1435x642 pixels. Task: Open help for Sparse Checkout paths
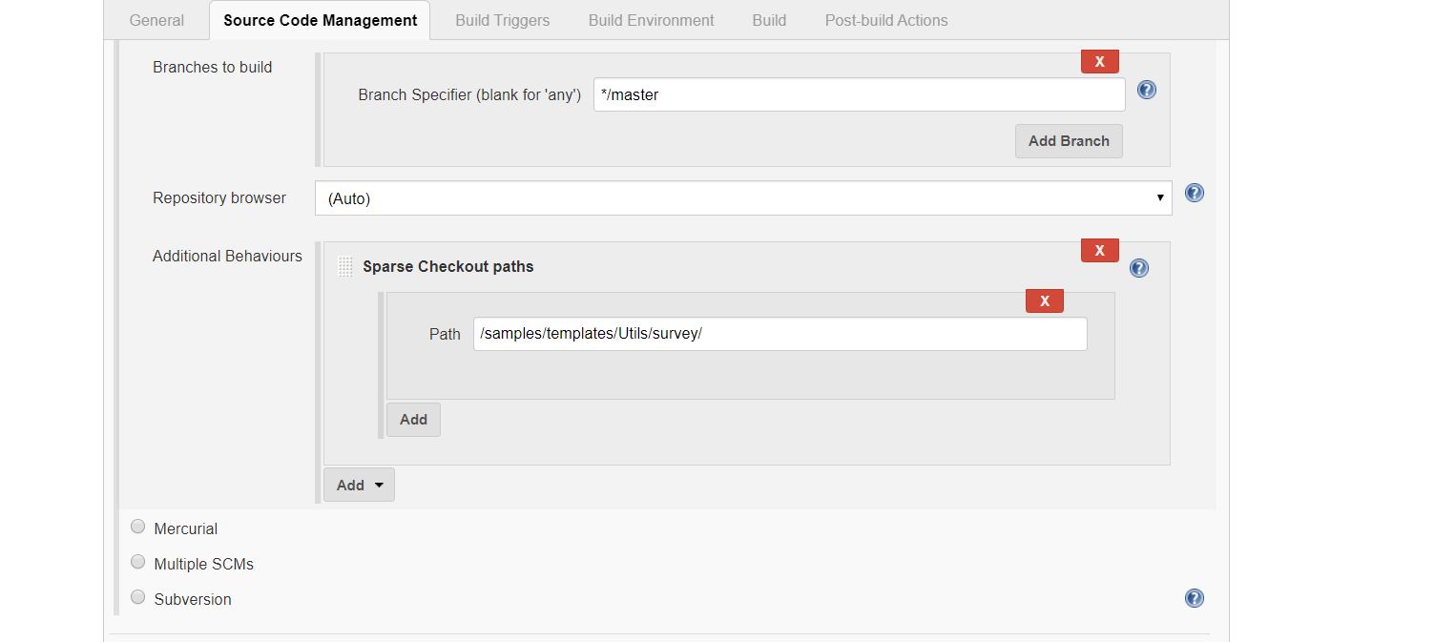tap(1138, 268)
